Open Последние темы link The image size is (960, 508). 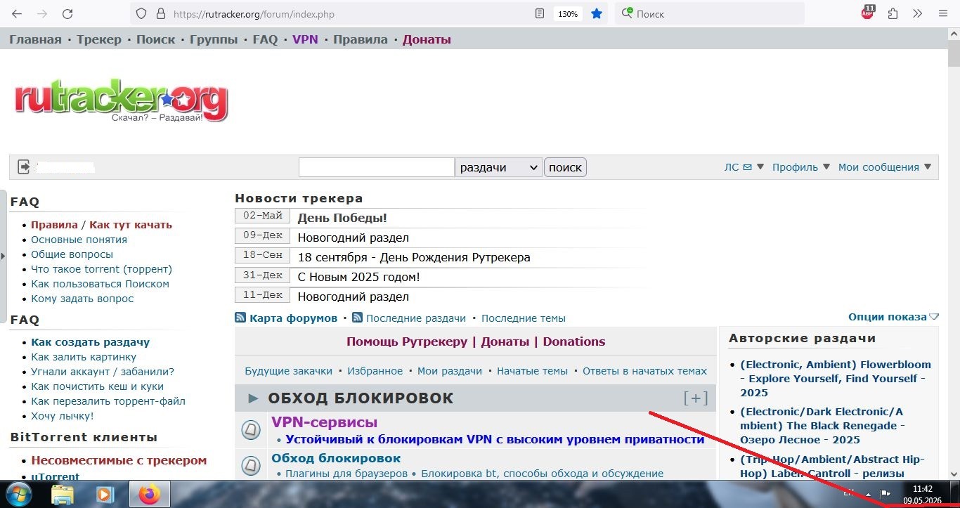click(524, 318)
